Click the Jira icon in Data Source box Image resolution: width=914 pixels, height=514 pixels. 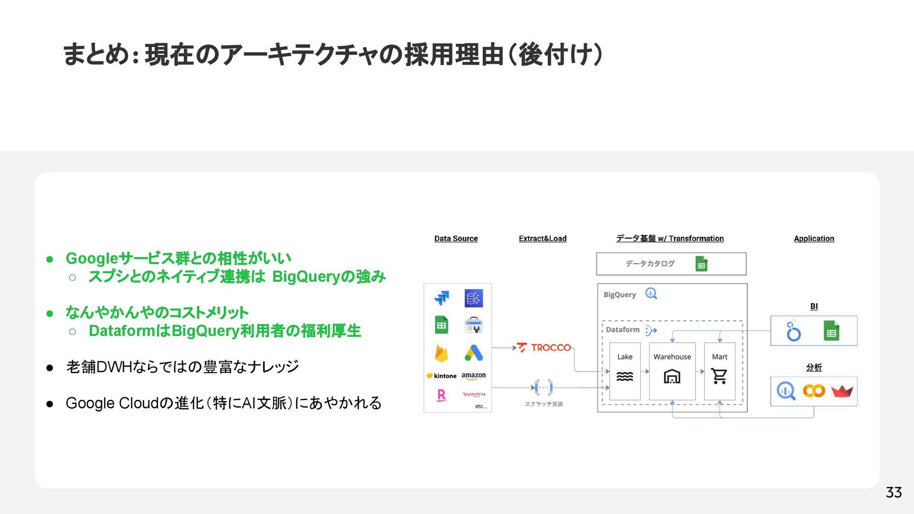pos(441,298)
